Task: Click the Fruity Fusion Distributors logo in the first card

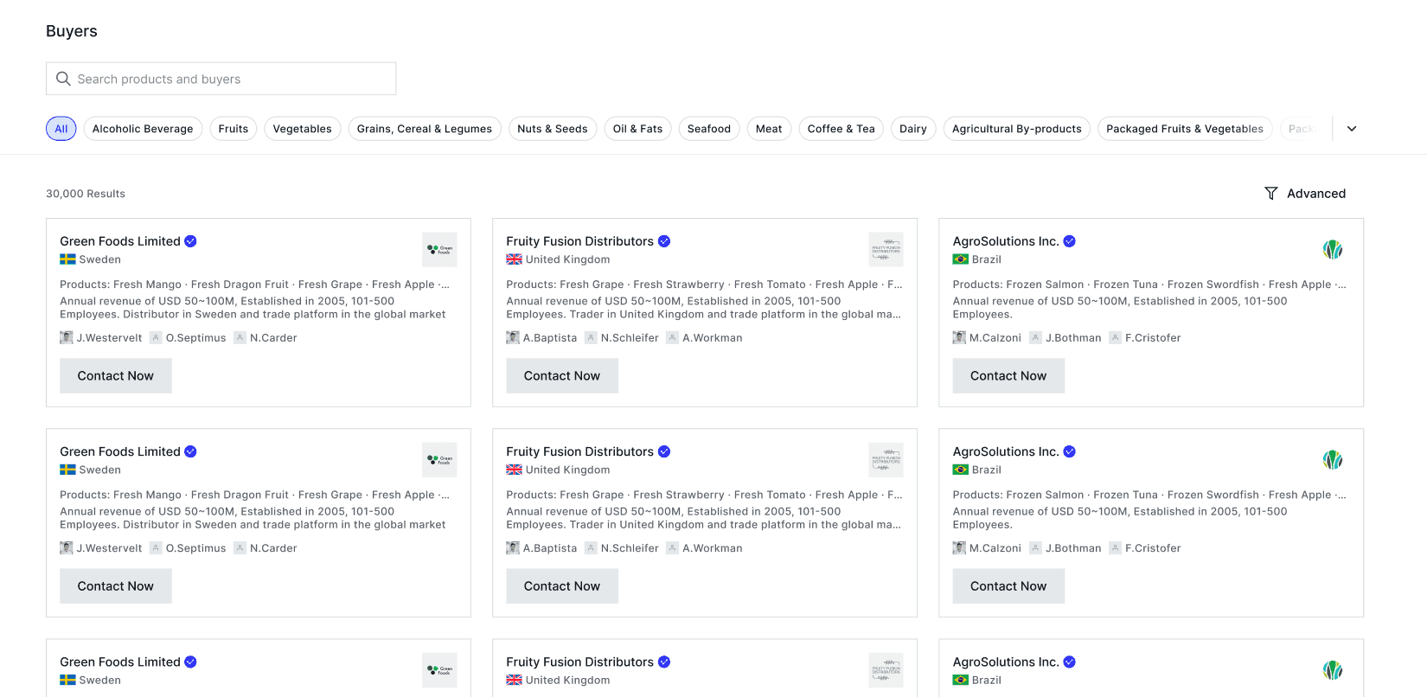Action: 886,249
